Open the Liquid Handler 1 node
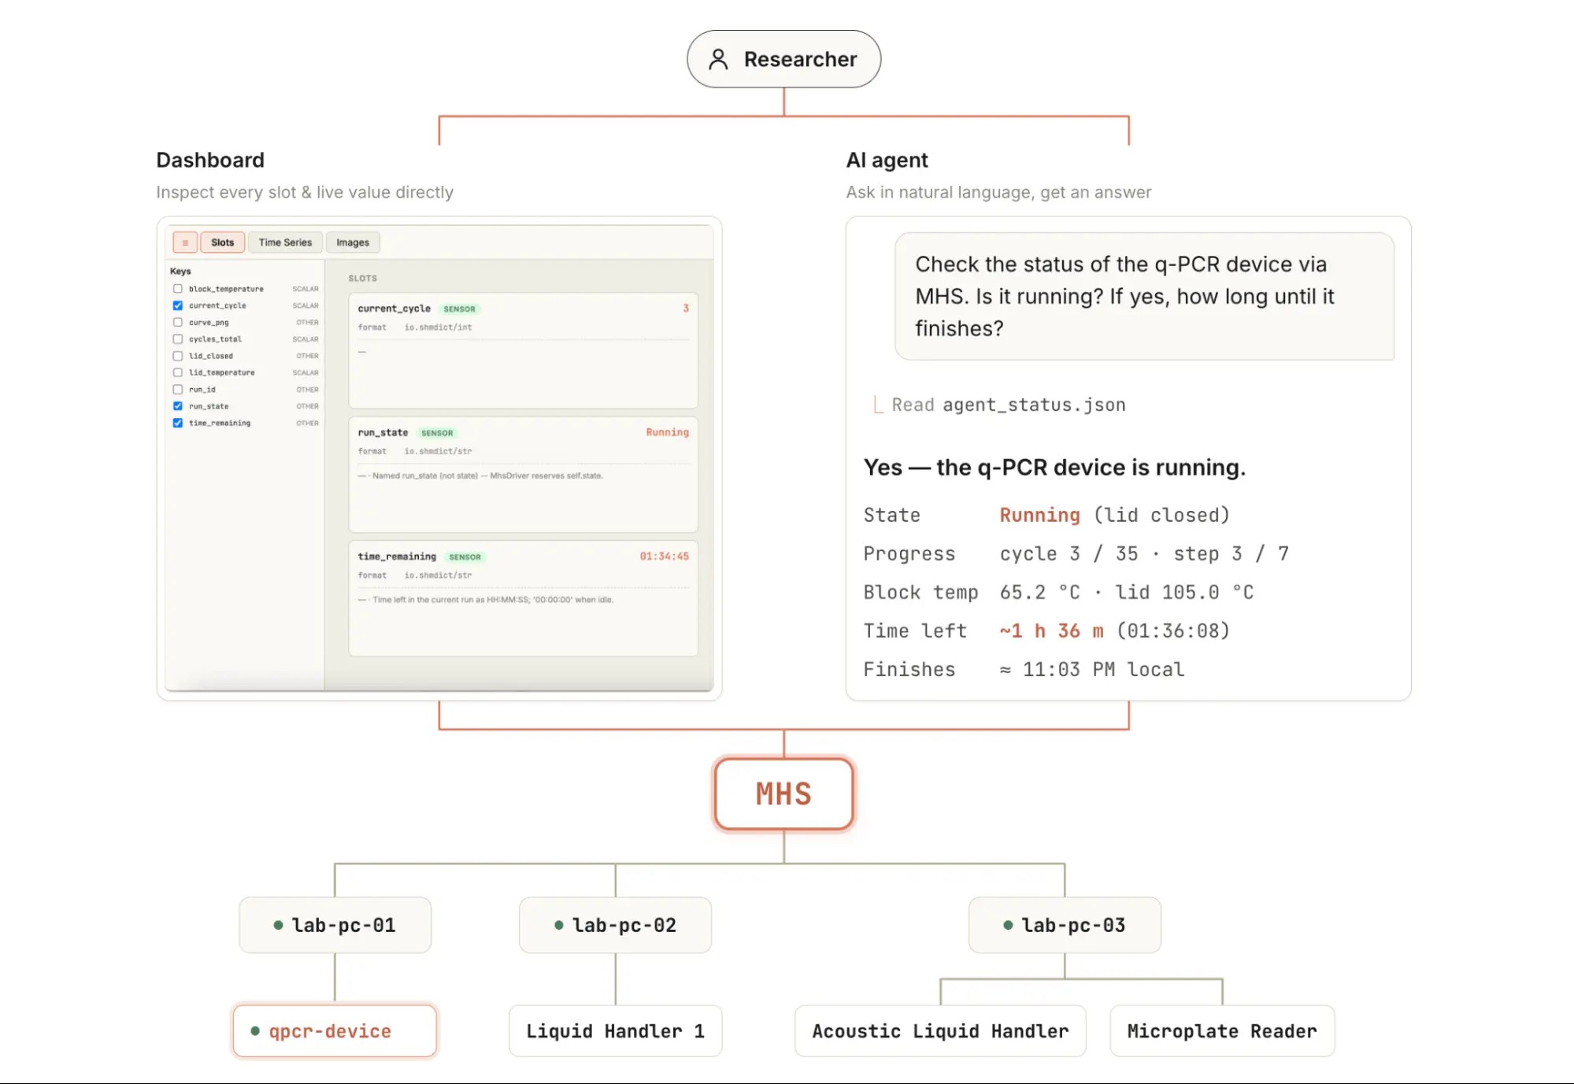 pos(615,1030)
